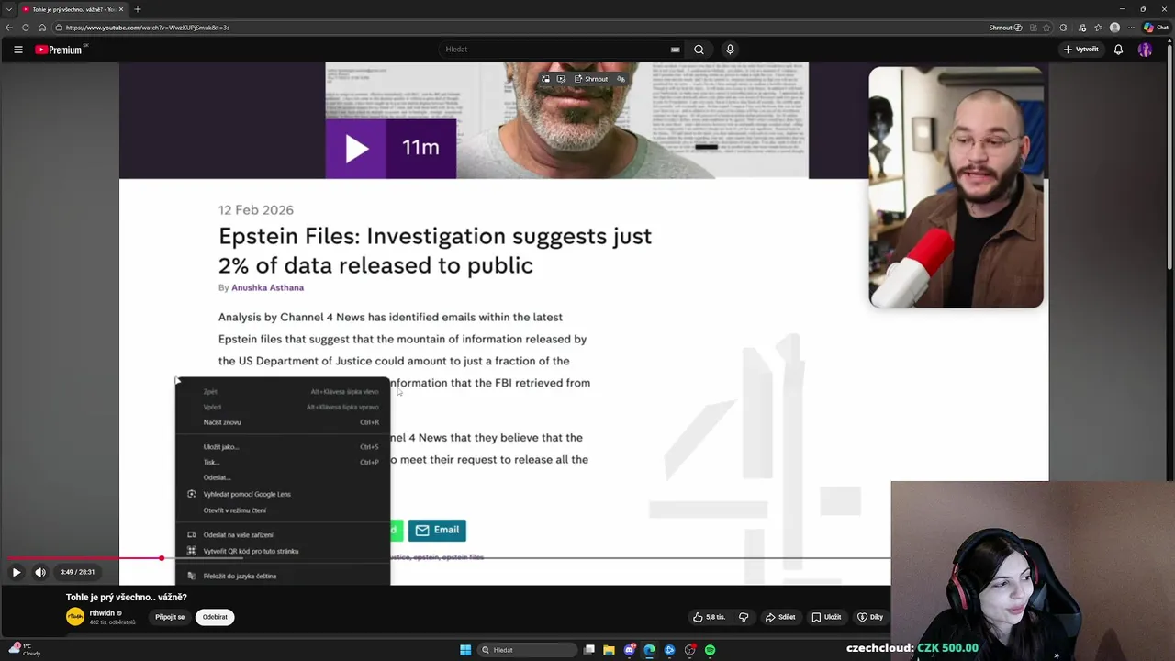The image size is (1175, 661).
Task: Add page to favorites star icon
Action: 1047,28
